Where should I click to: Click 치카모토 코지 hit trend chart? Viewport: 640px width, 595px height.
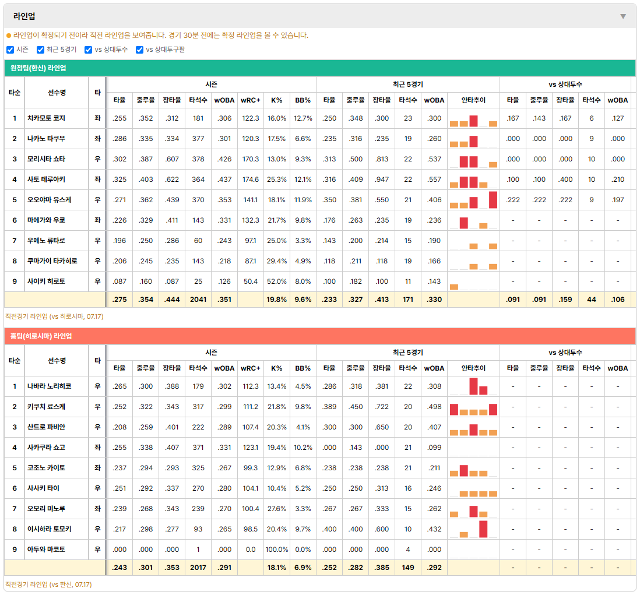click(473, 118)
